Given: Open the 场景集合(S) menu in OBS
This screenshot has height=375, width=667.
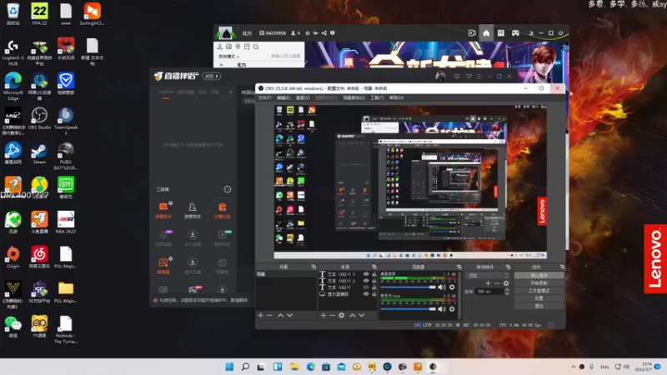Looking at the screenshot, I should pyautogui.click(x=354, y=97).
